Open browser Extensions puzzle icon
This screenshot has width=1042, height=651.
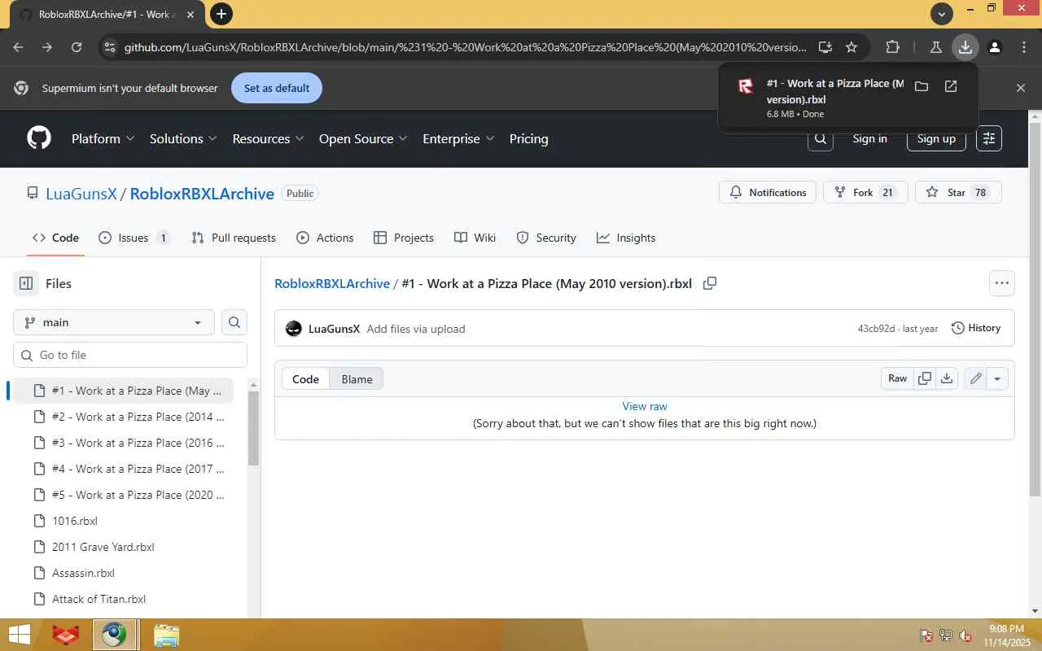892,47
